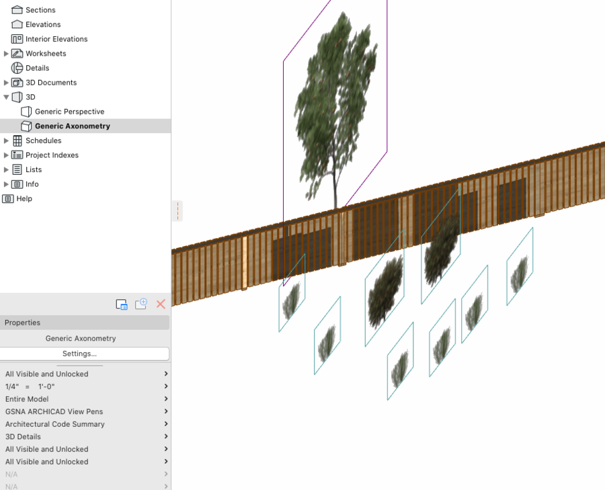
Task: Expand the Project Indexes tree node
Action: pos(6,155)
